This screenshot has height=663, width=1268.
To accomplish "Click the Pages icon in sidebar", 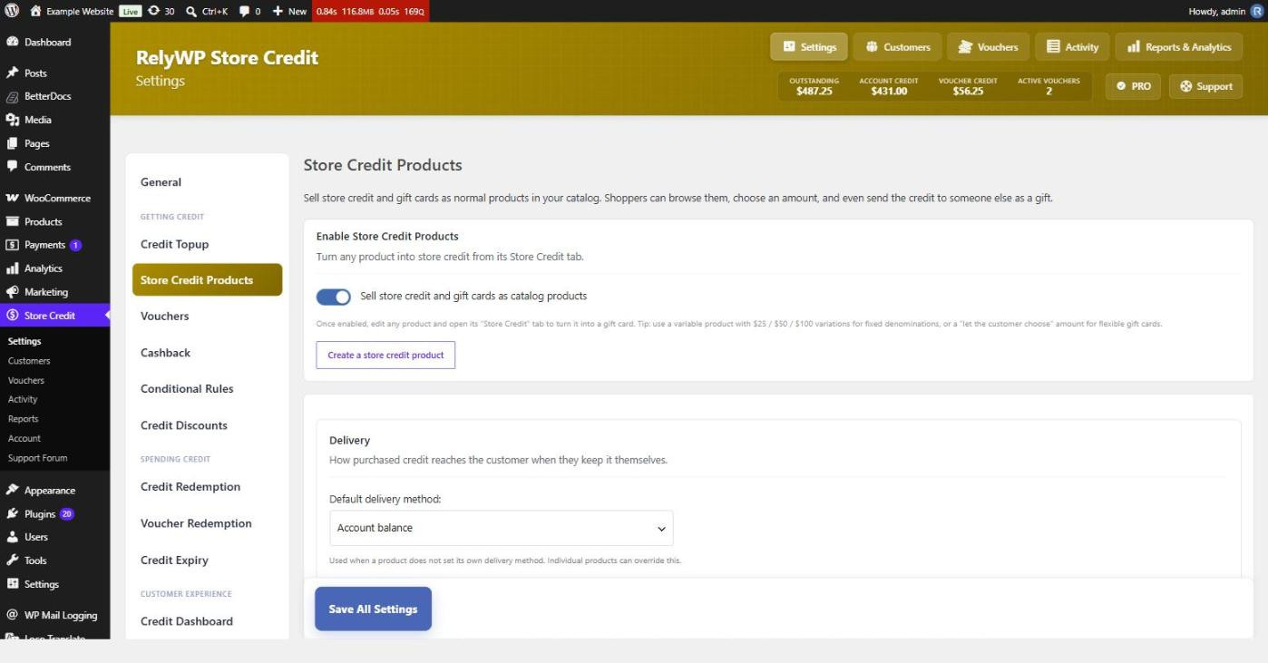I will (12, 143).
